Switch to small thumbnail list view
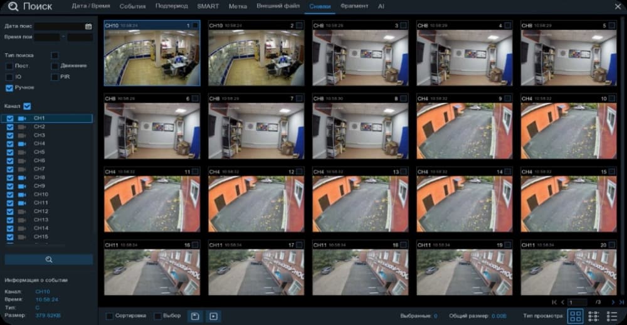The width and height of the screenshot is (627, 325). click(594, 316)
